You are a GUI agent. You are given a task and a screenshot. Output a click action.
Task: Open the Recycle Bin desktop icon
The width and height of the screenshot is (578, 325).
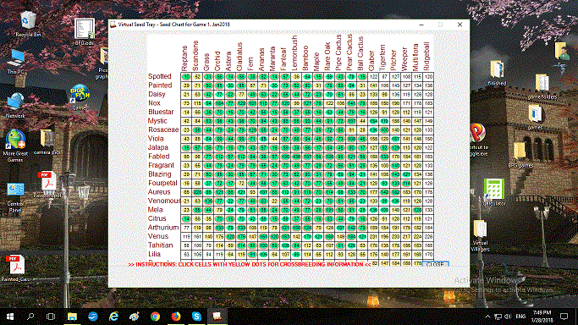point(28,24)
